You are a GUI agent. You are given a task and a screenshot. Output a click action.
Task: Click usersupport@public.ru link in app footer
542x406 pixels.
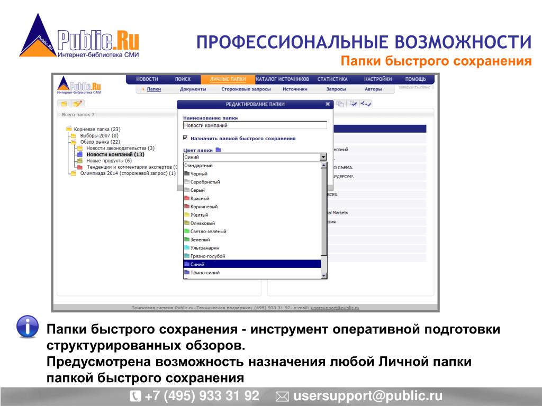tap(335, 308)
